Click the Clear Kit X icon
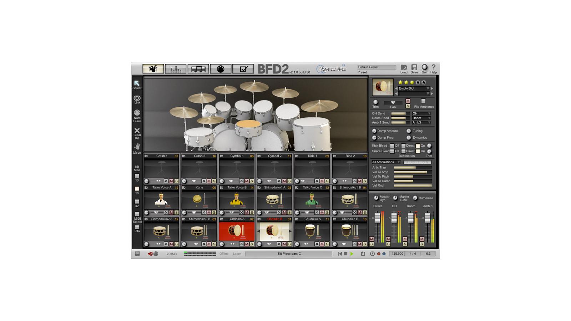Image resolution: width=571 pixels, height=321 pixels. coord(137,131)
